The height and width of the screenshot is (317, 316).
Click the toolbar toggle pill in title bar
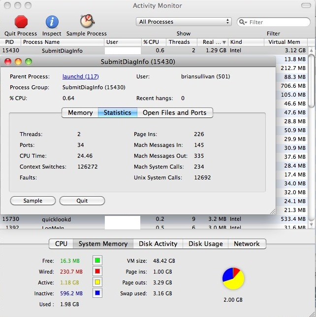[x=306, y=5]
